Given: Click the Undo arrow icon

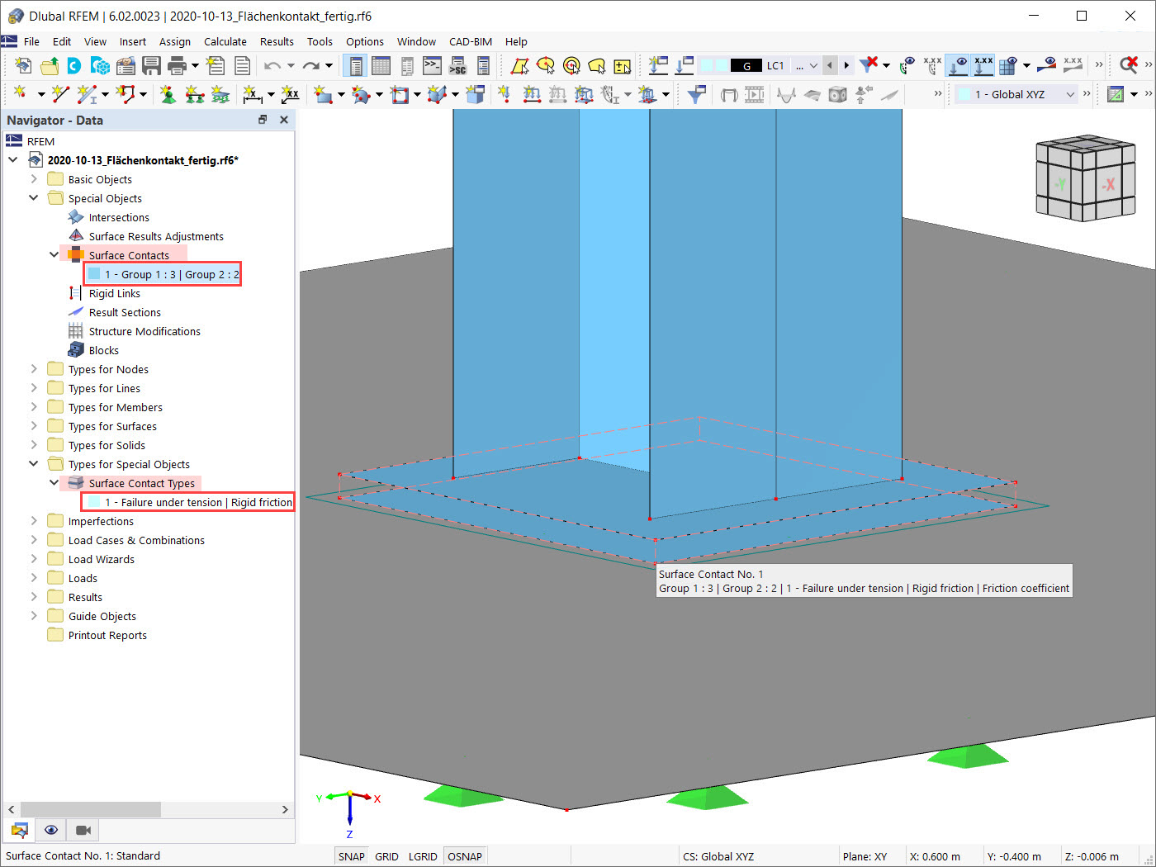Looking at the screenshot, I should (272, 65).
